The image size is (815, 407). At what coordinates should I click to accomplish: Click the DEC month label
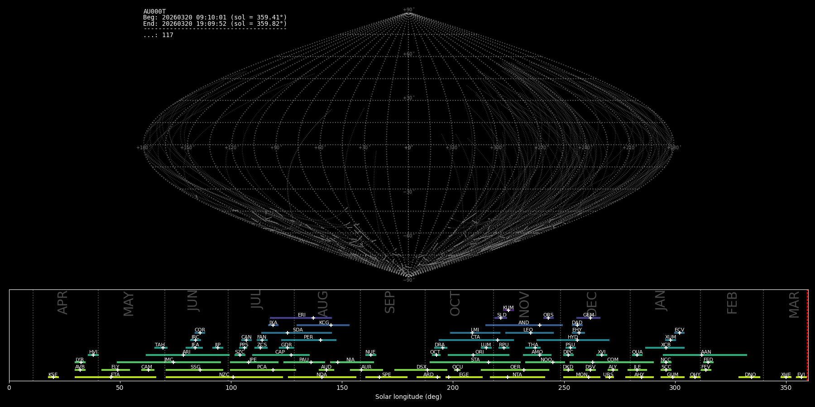592,303
